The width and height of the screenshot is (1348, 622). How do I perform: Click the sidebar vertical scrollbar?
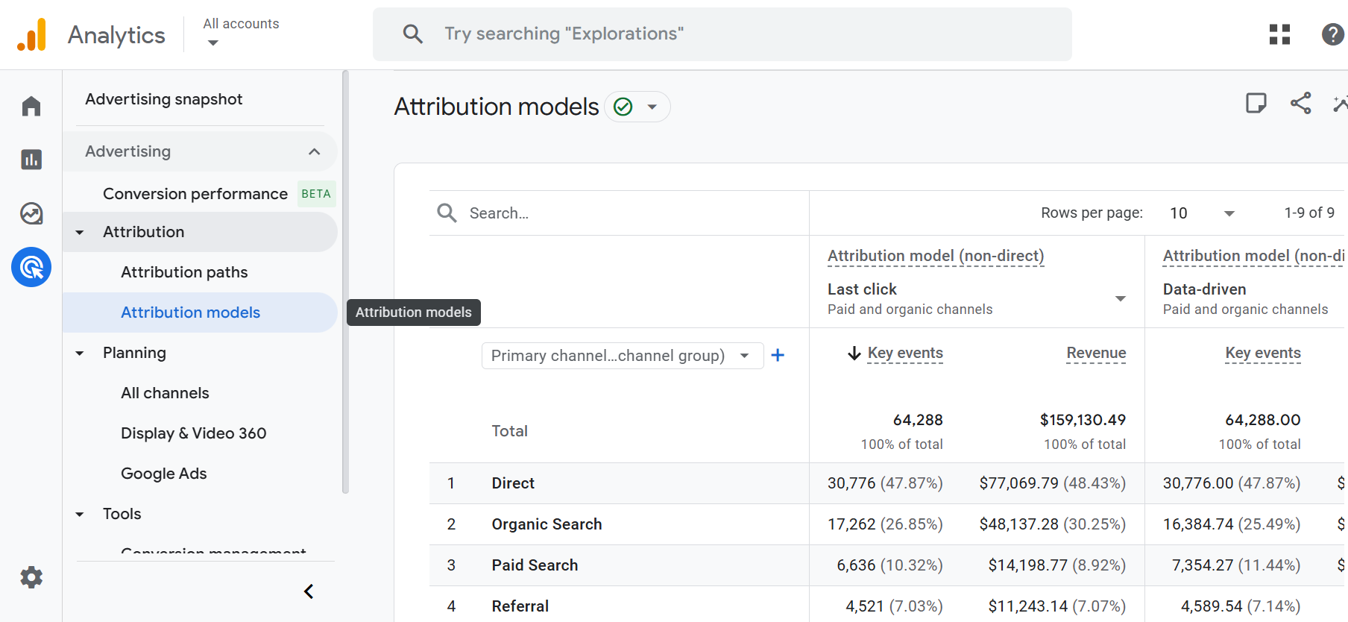coord(345,282)
